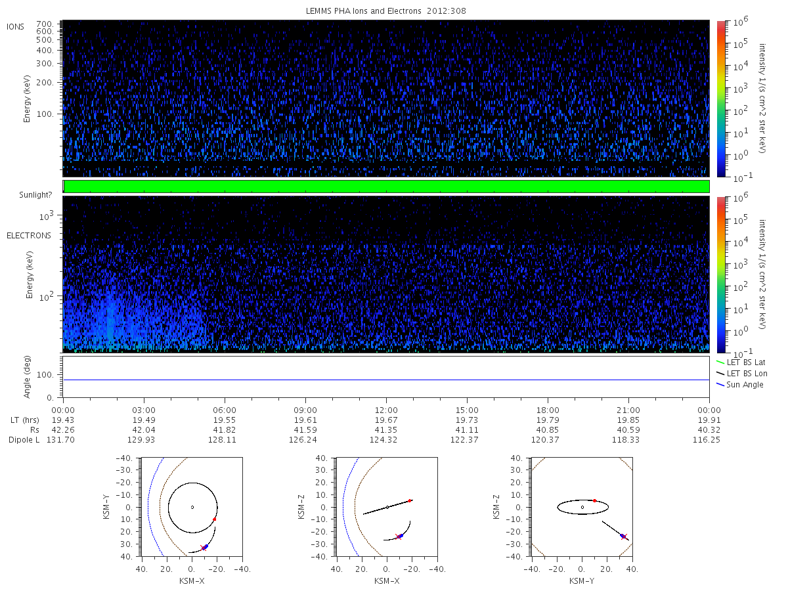788x591 pixels.
Task: Click the LET BS Lat legend entry
Action: pos(741,362)
